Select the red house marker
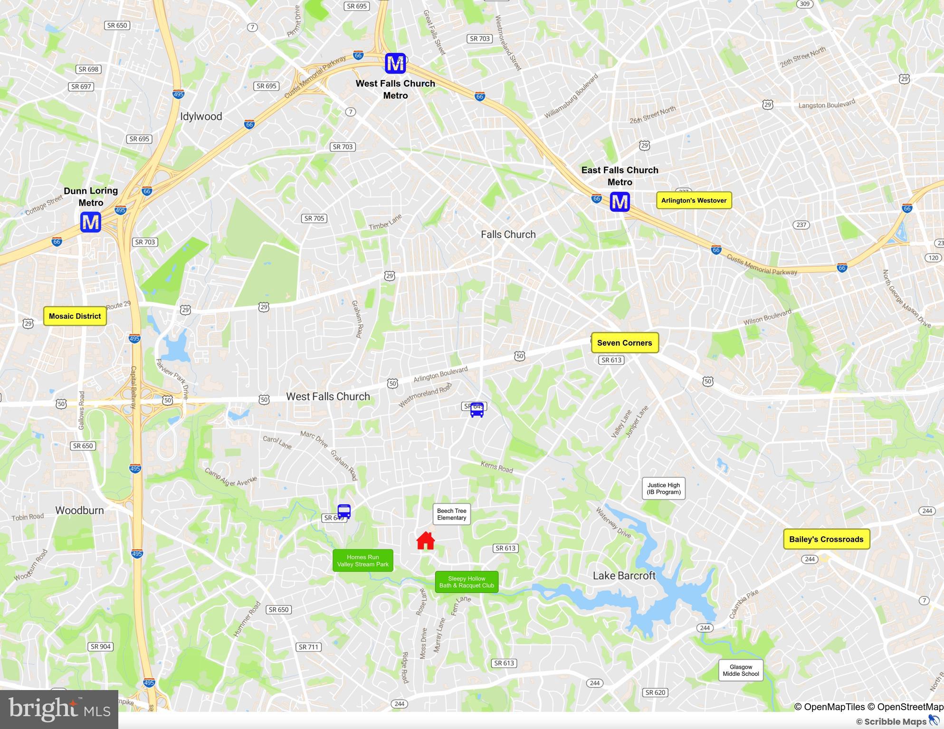 point(426,540)
